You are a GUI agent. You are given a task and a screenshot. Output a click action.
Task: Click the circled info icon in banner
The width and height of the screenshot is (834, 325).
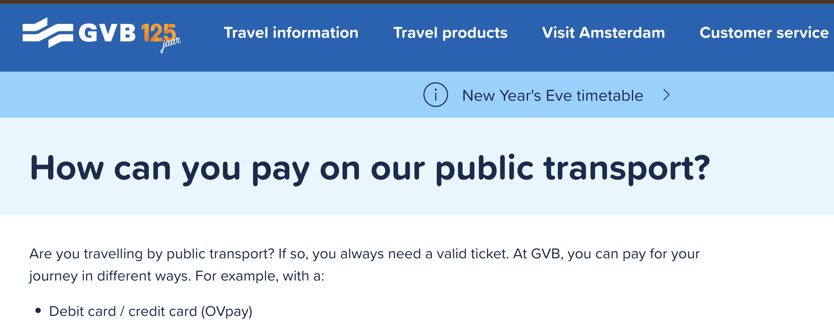click(x=436, y=95)
